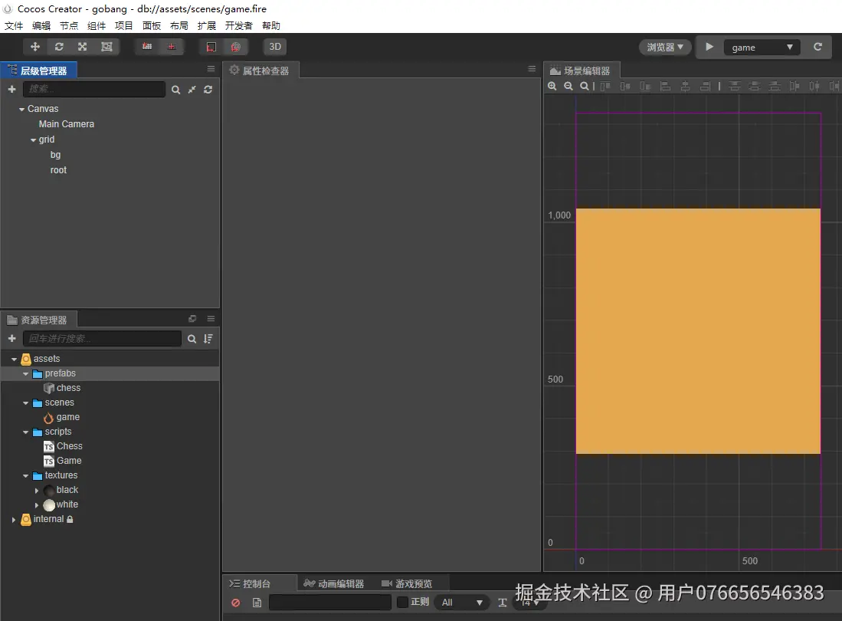
Task: Clear the console log output
Action: click(x=235, y=602)
